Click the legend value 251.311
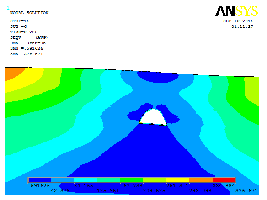Screen dimensions: 267x200 pyautogui.click(x=177, y=186)
